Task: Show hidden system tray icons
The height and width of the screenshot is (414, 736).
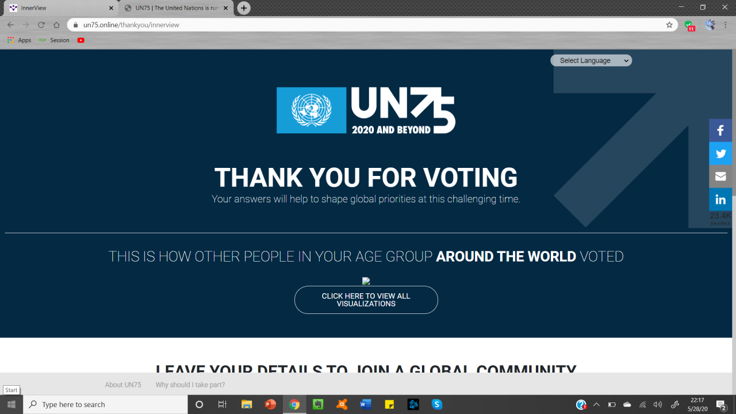Action: pos(596,404)
